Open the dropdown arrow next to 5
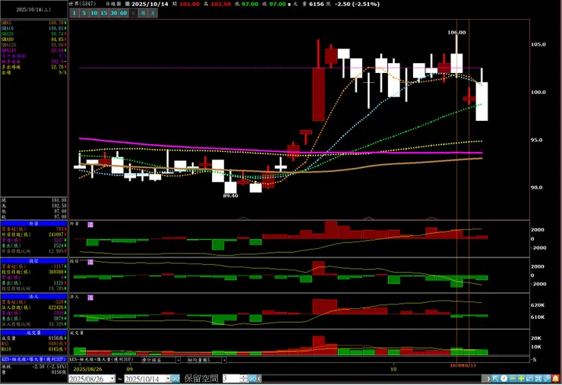This screenshot has height=385, width=562. [224, 360]
